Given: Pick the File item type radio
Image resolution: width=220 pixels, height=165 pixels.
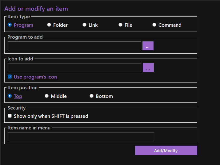Looking at the screenshot, I should coord(120,25).
